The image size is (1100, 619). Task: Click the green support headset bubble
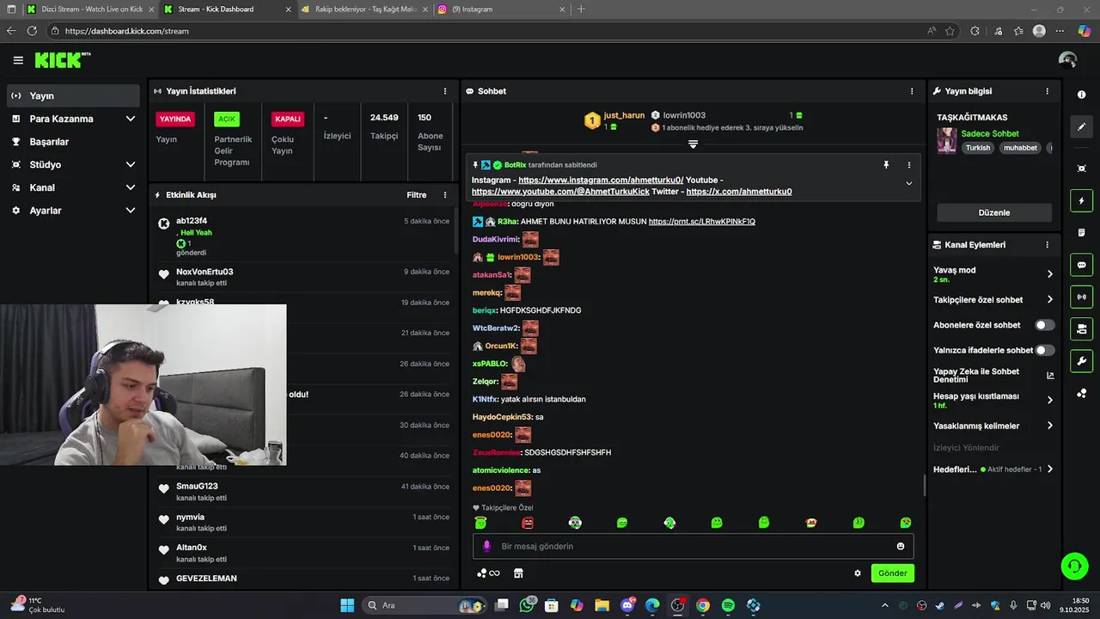pos(1074,566)
